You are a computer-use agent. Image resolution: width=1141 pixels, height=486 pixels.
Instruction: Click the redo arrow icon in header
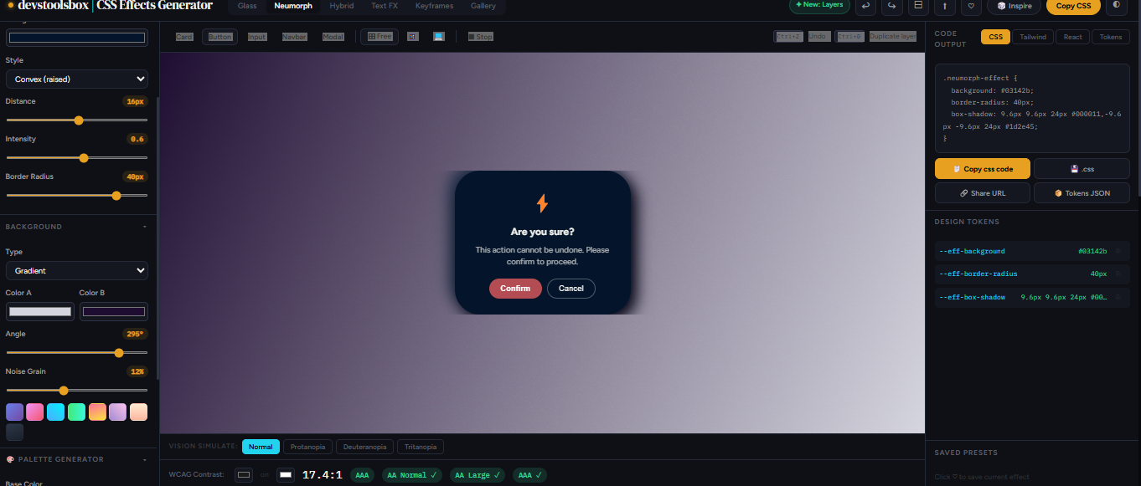(892, 6)
